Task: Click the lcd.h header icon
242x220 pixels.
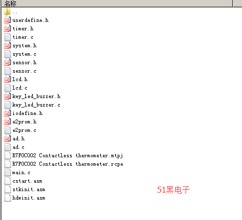Action: [x=7, y=79]
